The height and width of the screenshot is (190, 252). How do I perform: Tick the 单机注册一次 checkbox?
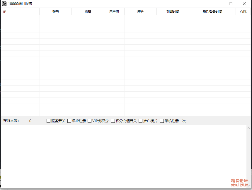[x=162, y=121]
